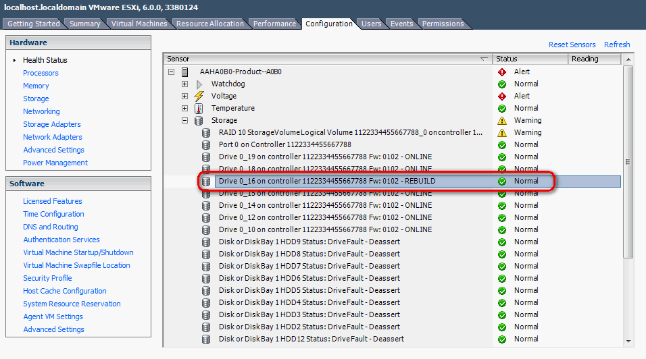Screen dimensions: 646x359
Task: Click arrow beside Health Status
Action: (14, 61)
